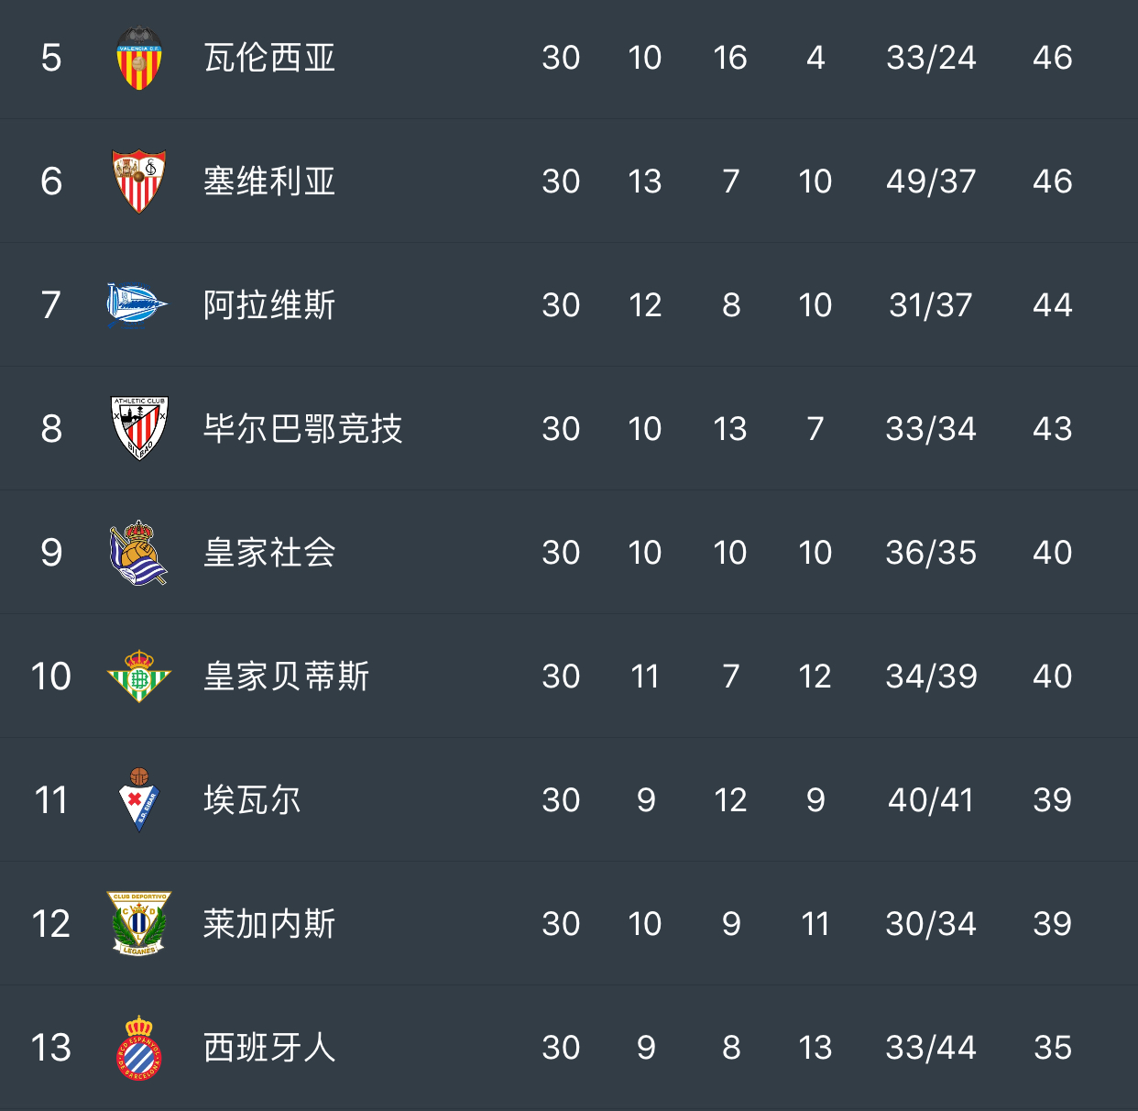Open the 塞维利亚 team page
The image size is (1138, 1111).
(269, 181)
